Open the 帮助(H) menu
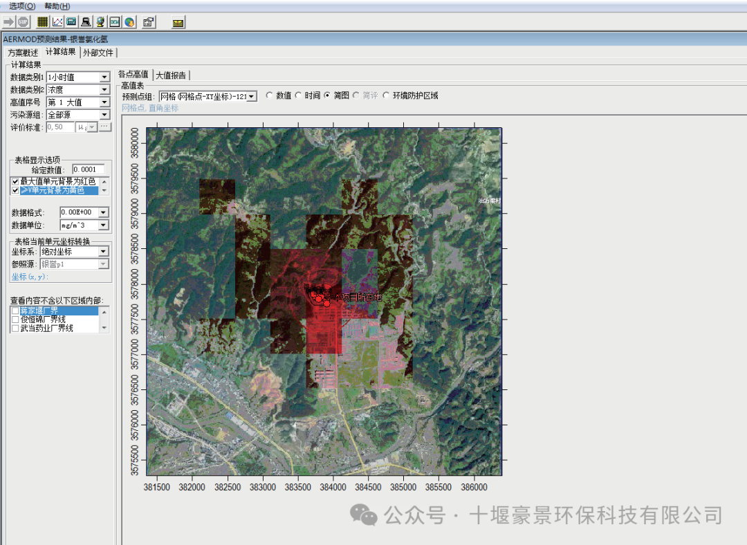 [57, 6]
